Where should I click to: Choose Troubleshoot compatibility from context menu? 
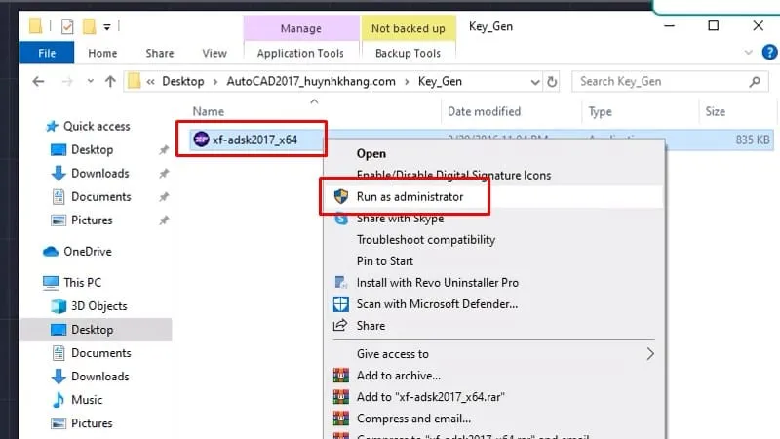[x=425, y=239]
